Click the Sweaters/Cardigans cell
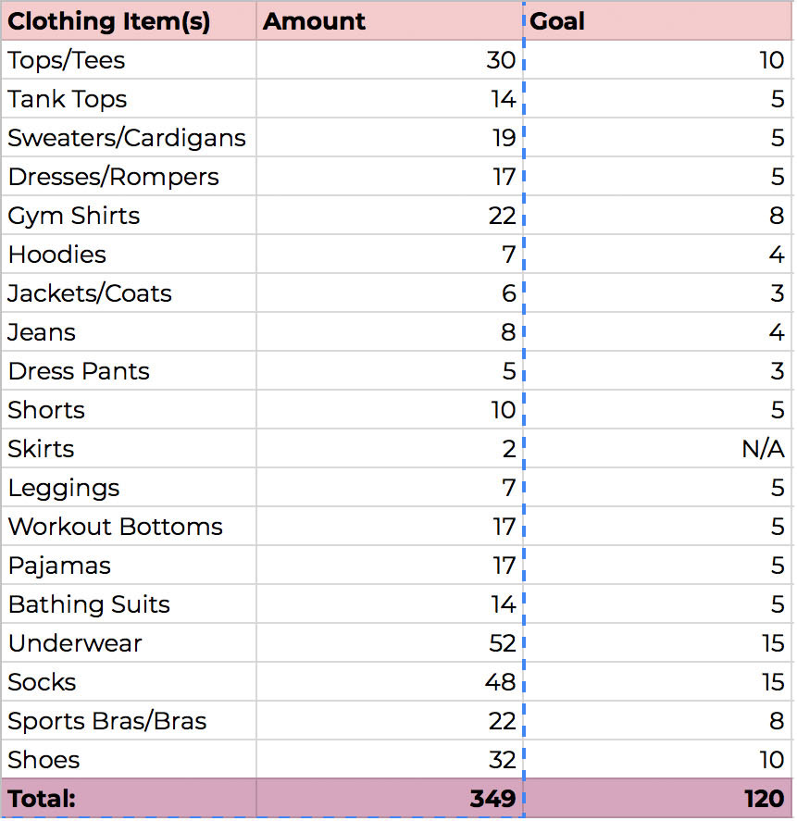 click(128, 138)
